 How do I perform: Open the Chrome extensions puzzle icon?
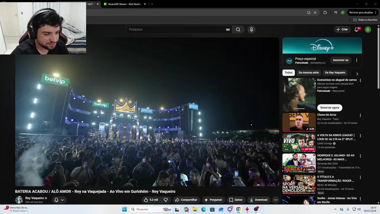point(325,12)
